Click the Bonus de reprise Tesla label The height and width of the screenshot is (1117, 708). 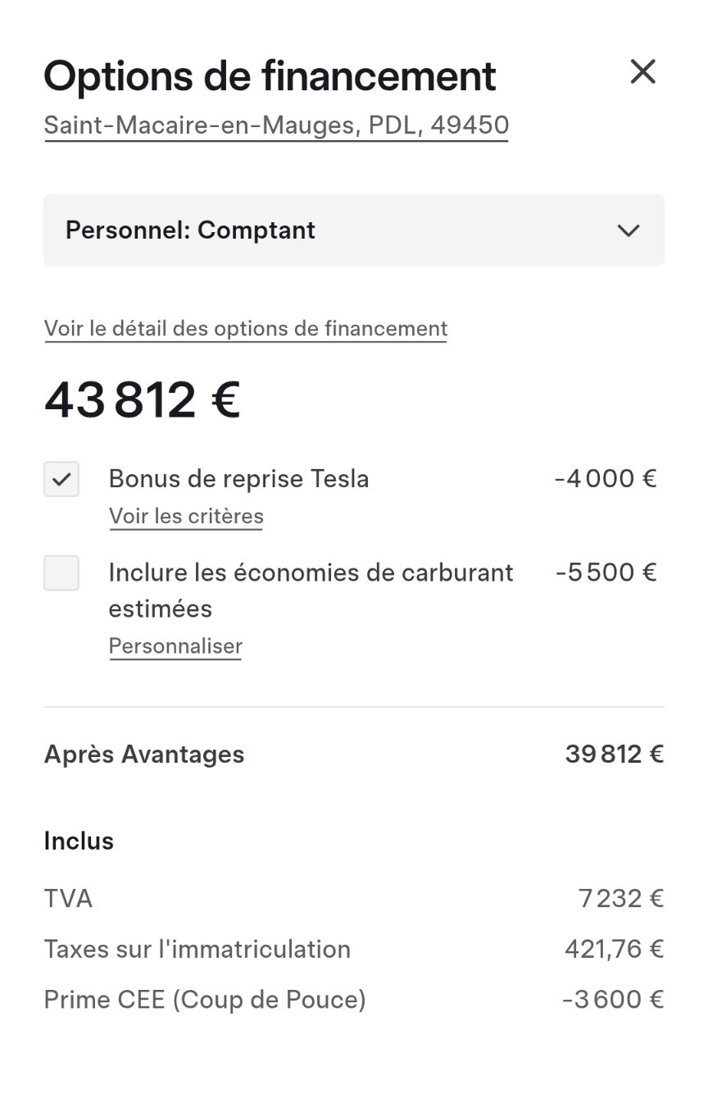[238, 479]
